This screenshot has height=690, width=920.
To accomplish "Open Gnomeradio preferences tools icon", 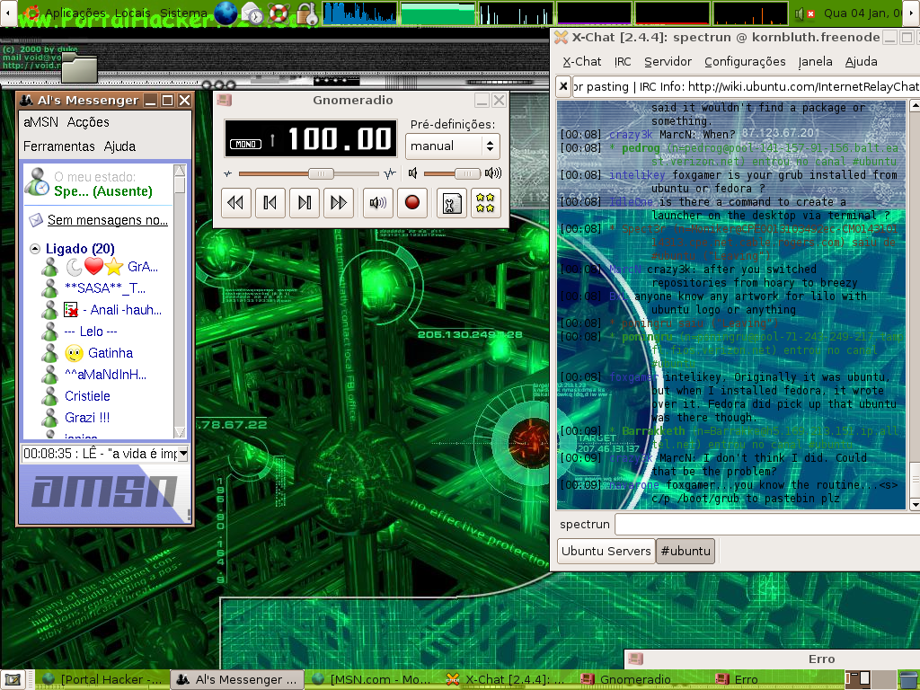I will [x=452, y=203].
